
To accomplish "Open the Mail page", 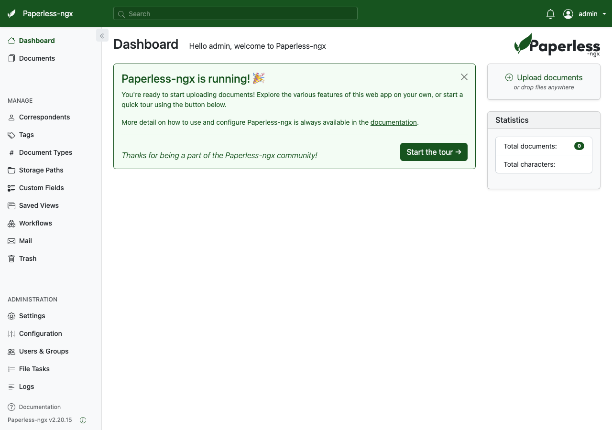I will pyautogui.click(x=51, y=241).
